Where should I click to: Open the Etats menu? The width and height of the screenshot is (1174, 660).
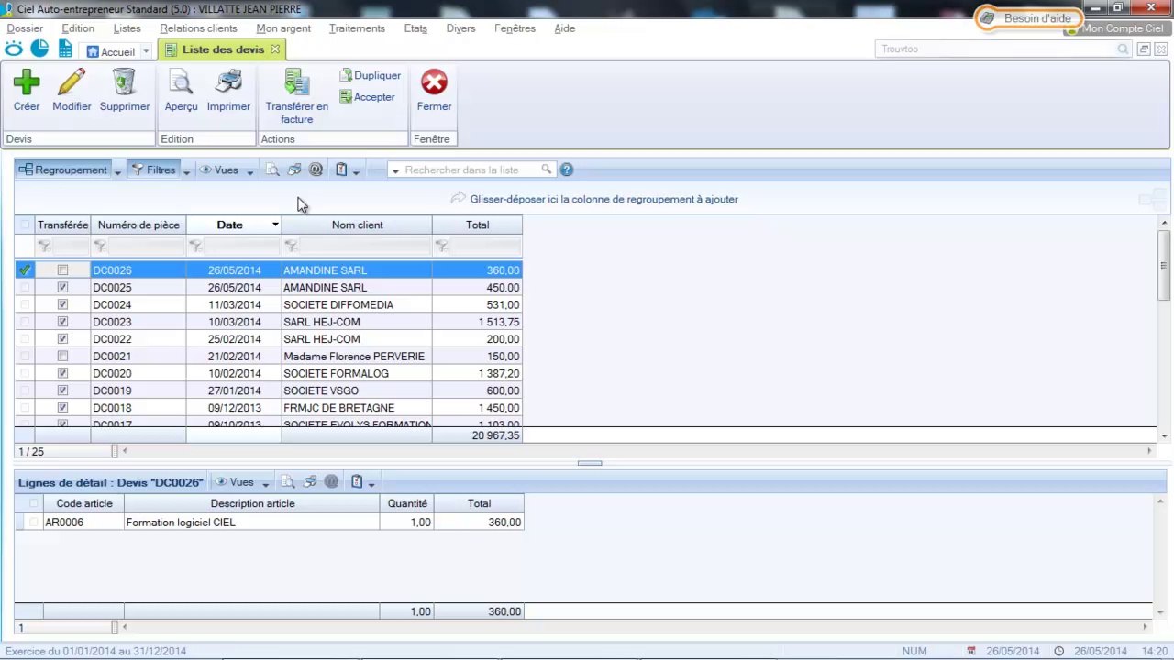pyautogui.click(x=415, y=28)
